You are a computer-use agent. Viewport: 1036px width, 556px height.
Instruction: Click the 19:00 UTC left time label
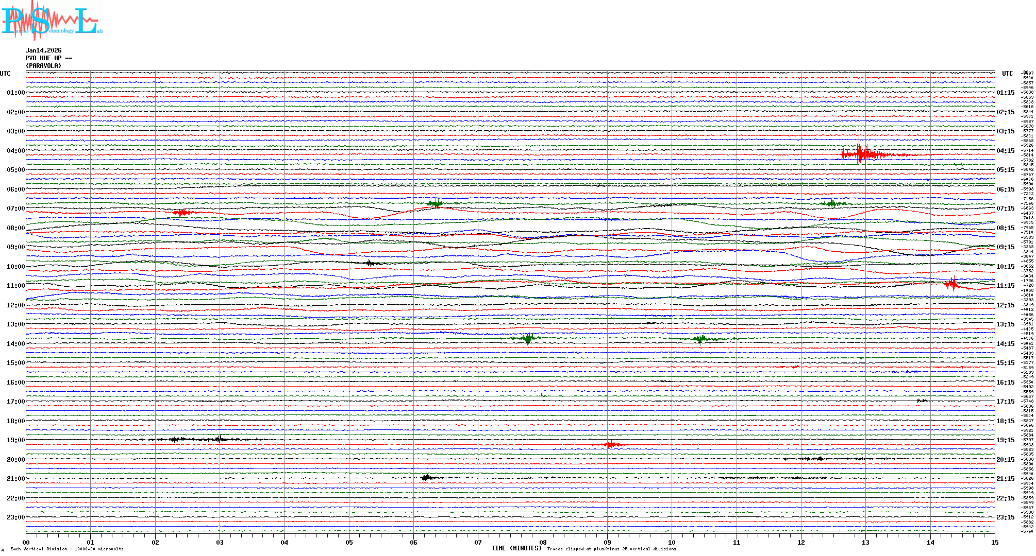(x=15, y=440)
